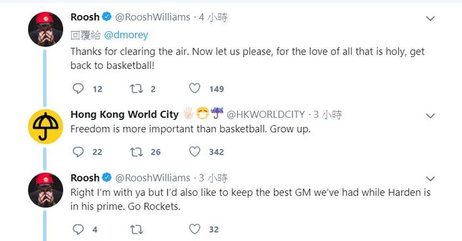Click Roosh's avatar on the first tweet
Viewport: 462px width, 241px height.
(45, 29)
